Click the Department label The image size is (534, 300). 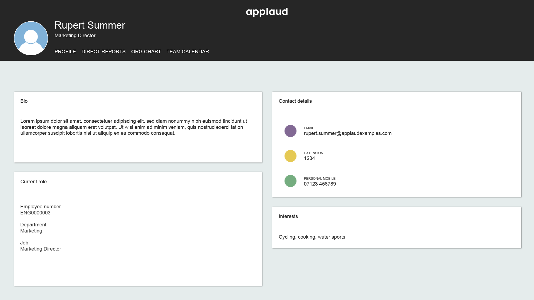click(33, 225)
